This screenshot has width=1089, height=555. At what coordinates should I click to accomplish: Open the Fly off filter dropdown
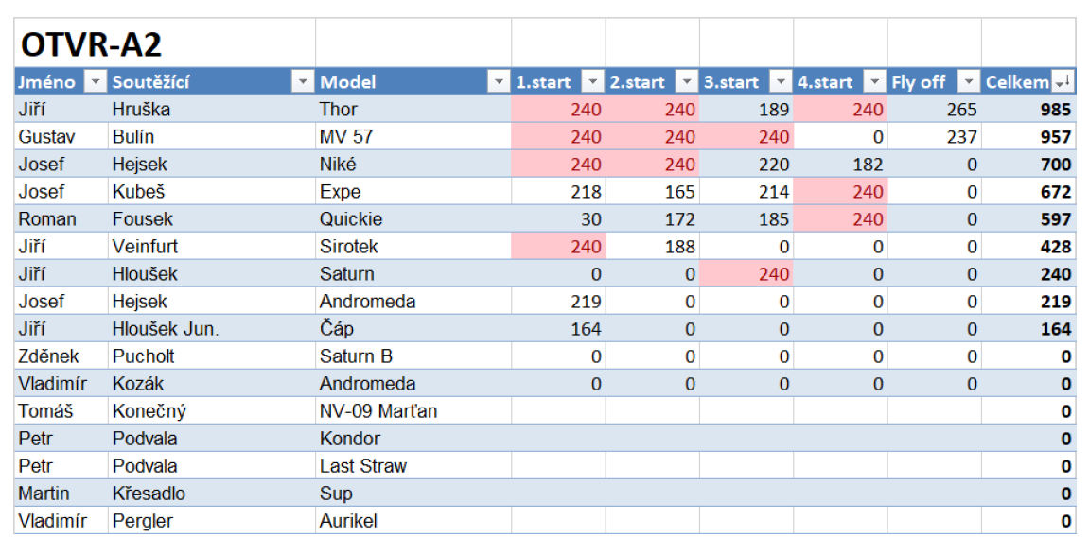(x=968, y=82)
